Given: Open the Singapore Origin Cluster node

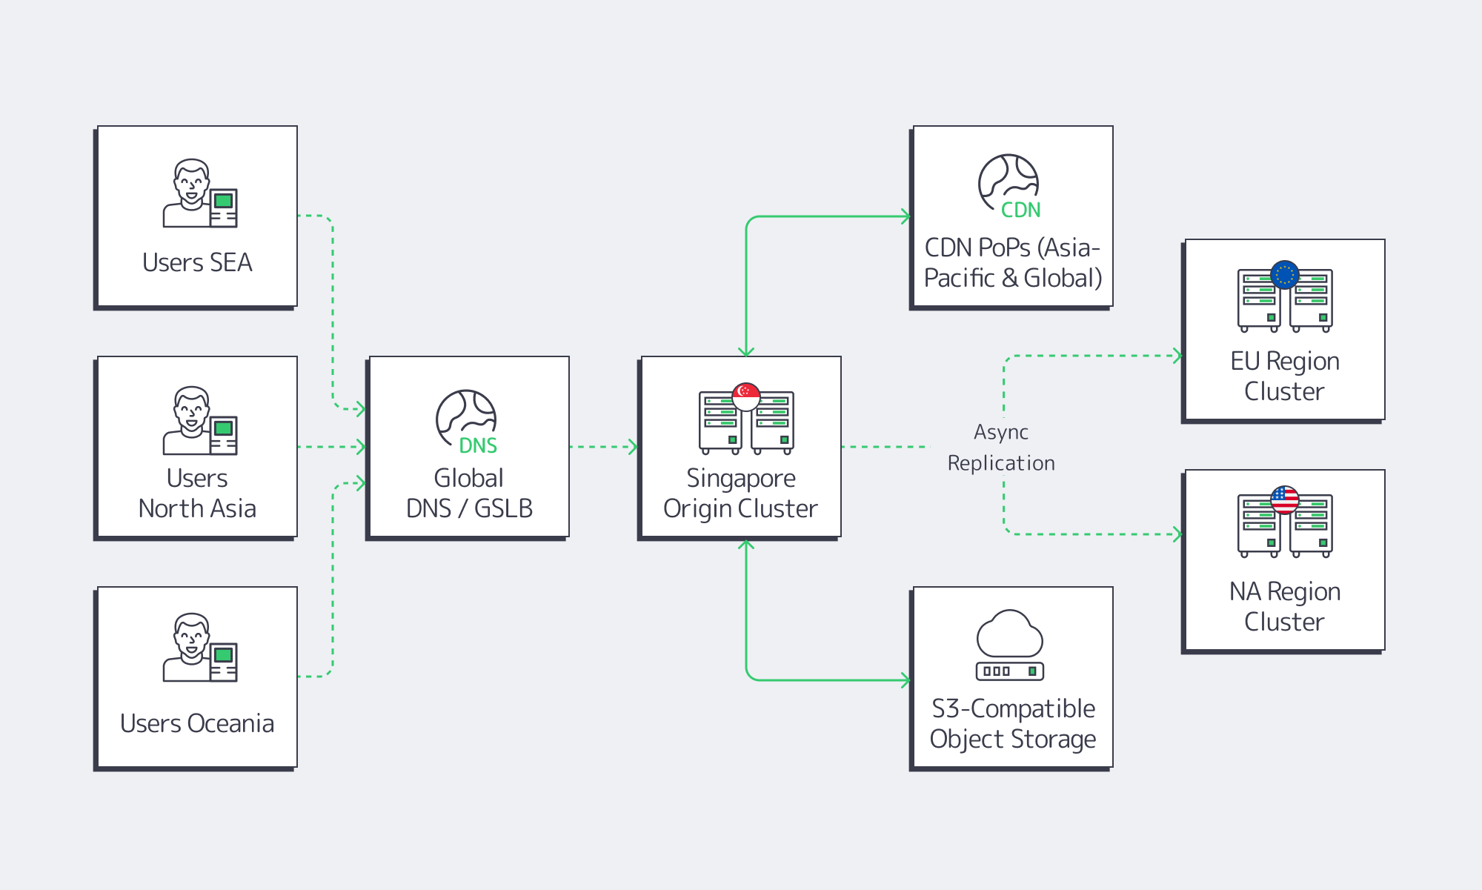Looking at the screenshot, I should point(740,448).
